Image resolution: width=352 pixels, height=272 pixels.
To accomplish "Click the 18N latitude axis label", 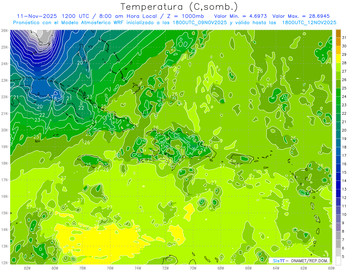I will pos(4,163).
